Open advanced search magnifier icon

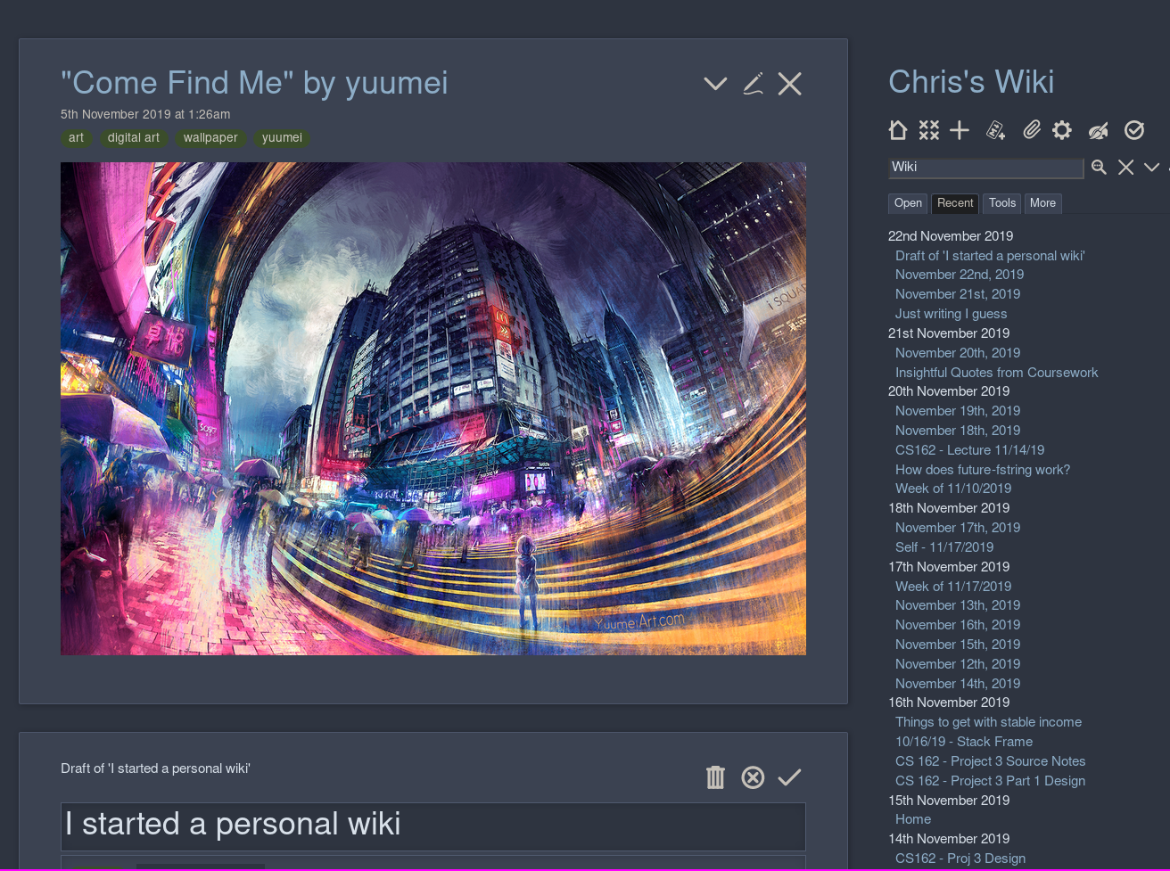1100,167
